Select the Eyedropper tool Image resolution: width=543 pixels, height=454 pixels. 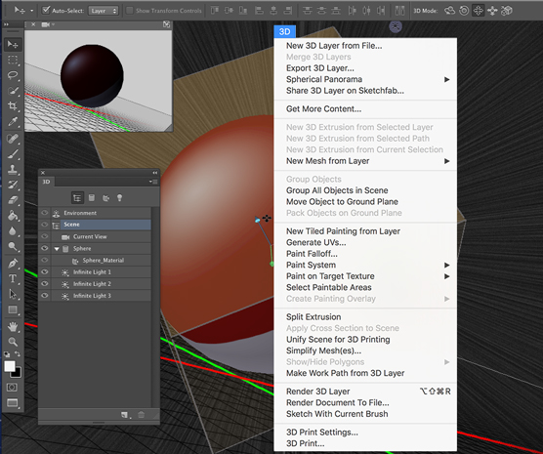click(13, 121)
